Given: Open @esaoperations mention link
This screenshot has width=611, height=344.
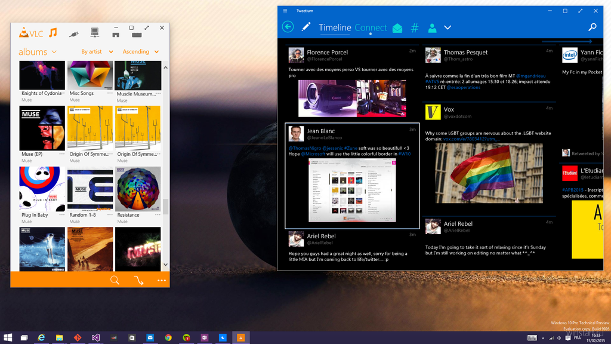Looking at the screenshot, I should point(463,87).
